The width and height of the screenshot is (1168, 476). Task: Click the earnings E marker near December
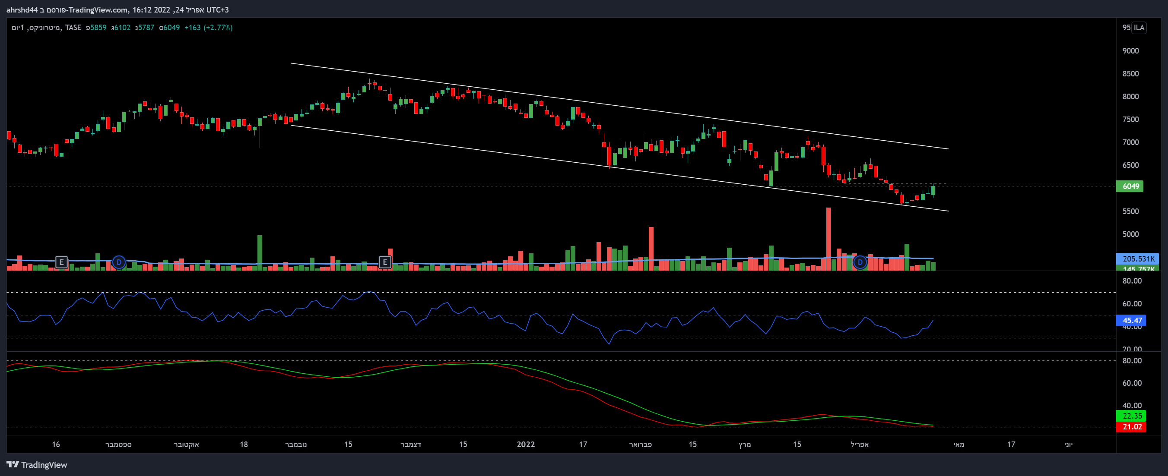[384, 262]
